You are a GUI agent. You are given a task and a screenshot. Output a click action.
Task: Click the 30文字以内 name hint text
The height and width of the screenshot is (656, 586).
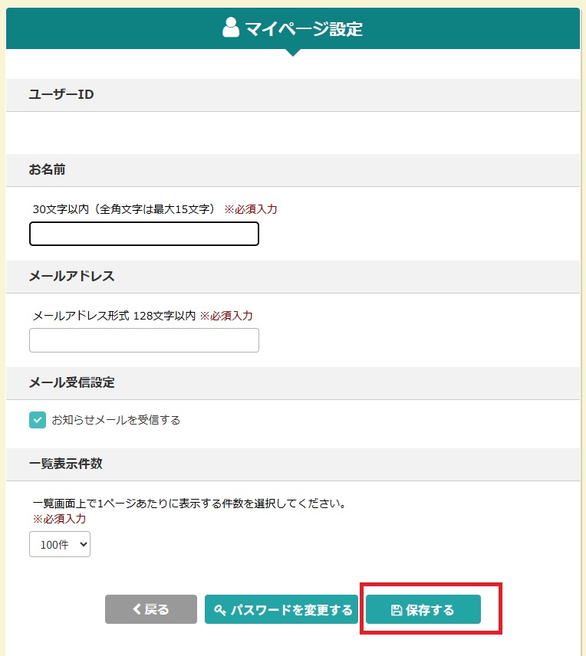point(125,208)
